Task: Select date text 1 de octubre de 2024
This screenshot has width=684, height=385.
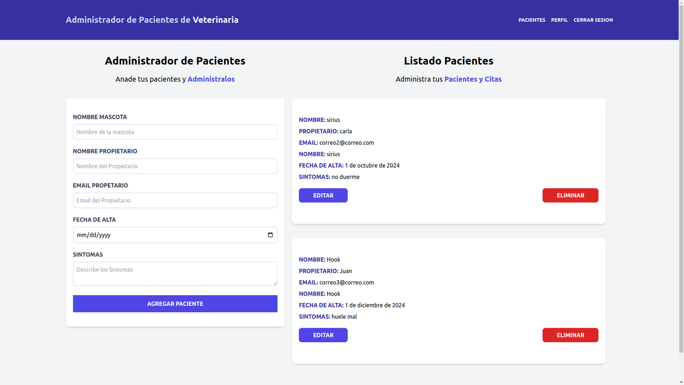Action: (x=372, y=166)
